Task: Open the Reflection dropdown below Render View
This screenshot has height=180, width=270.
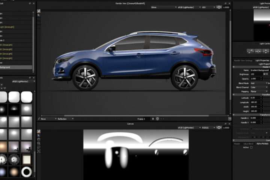Action: (x=65, y=119)
